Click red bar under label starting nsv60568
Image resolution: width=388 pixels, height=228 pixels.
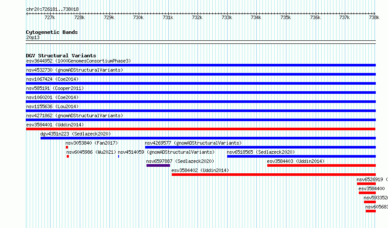tap(371, 211)
